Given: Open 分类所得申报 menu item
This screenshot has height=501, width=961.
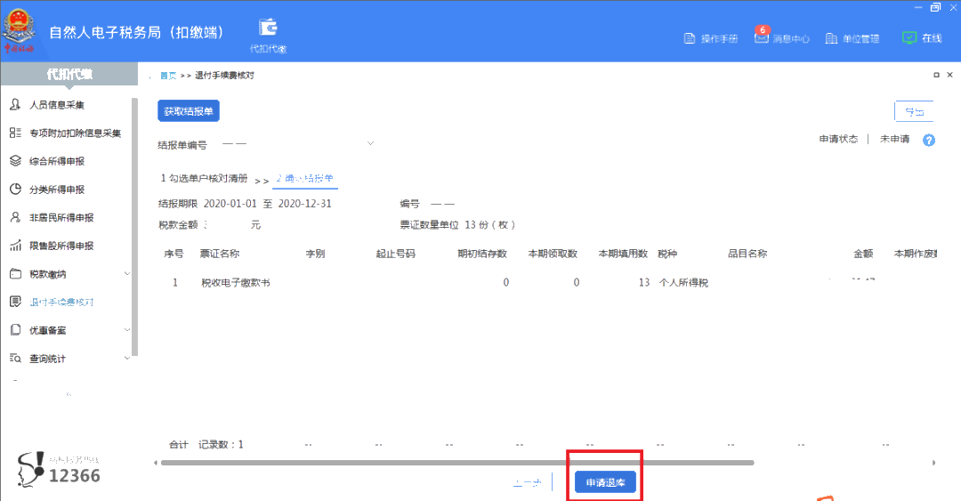Looking at the screenshot, I should (57, 190).
